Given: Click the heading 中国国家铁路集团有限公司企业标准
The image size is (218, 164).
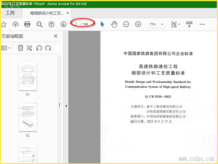Looking at the screenshot, I should click(158, 54).
